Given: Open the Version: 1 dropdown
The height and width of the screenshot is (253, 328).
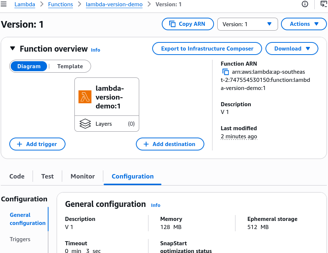Looking at the screenshot, I should point(247,24).
